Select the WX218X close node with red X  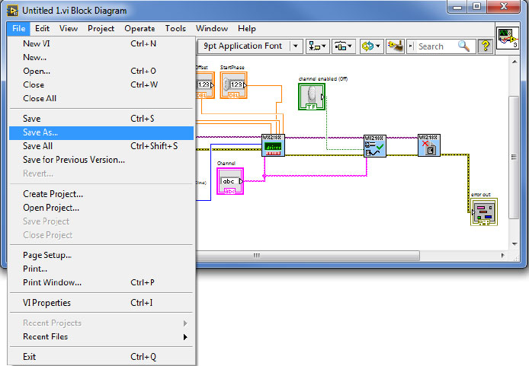pyautogui.click(x=428, y=145)
